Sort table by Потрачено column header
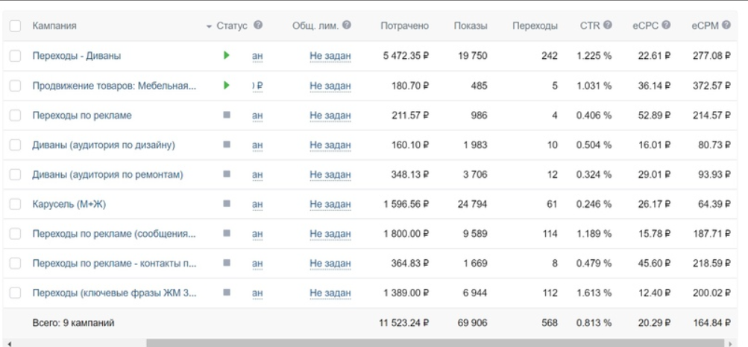The image size is (748, 347). 404,26
